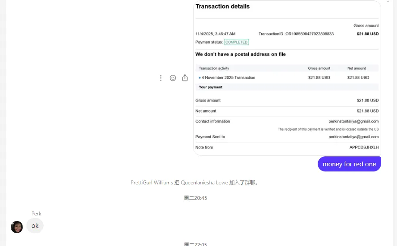Click the share/forward message icon
397x246 pixels.
pos(185,78)
